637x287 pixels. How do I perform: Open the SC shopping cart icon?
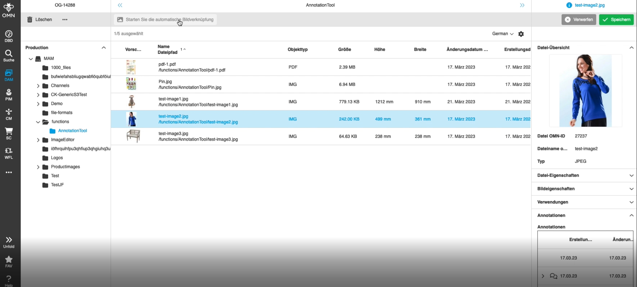[9, 133]
